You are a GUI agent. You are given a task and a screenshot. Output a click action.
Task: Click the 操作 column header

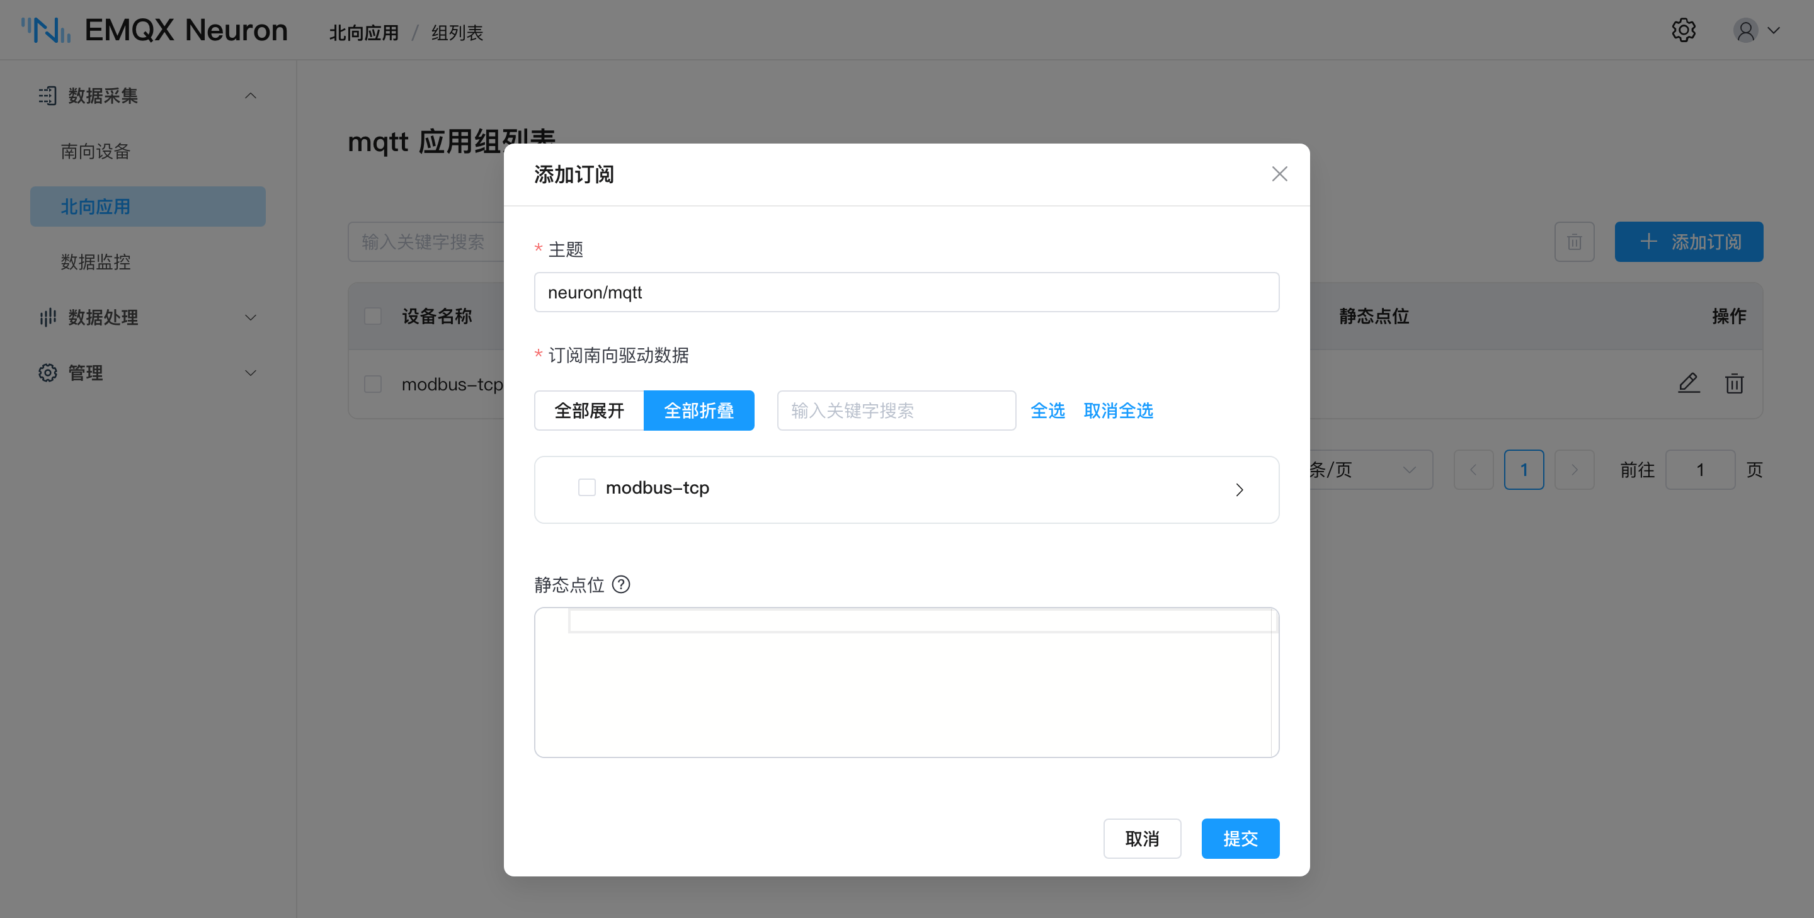(x=1729, y=316)
